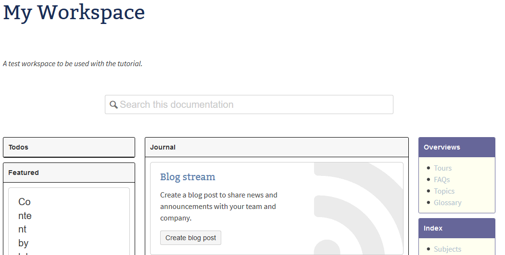Go to the FAQs link
Image resolution: width=505 pixels, height=255 pixels.
point(442,180)
